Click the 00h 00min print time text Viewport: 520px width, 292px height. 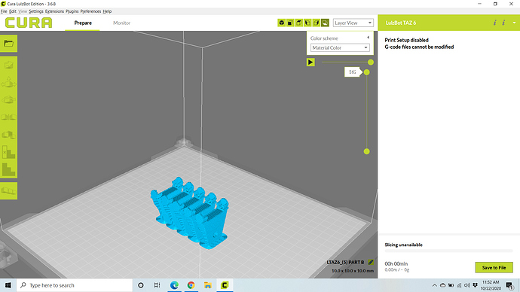click(396, 264)
